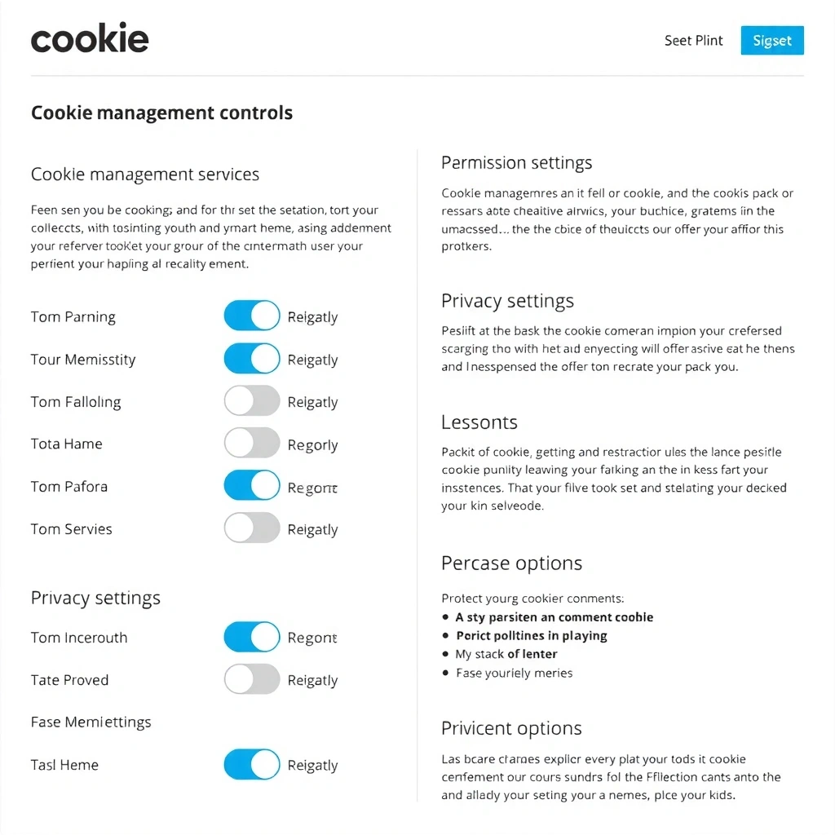Turn off the Tom Incerouth toggle

251,637
